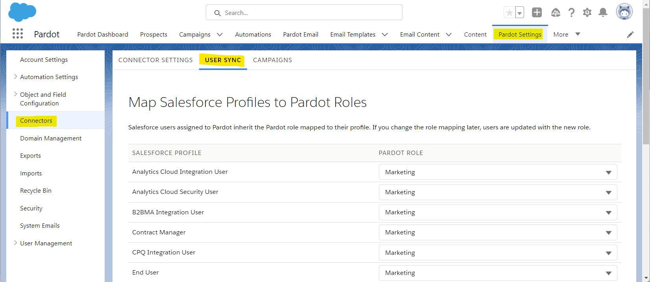The width and height of the screenshot is (650, 282).
Task: Click the Salesforce cloud logo
Action: [22, 12]
